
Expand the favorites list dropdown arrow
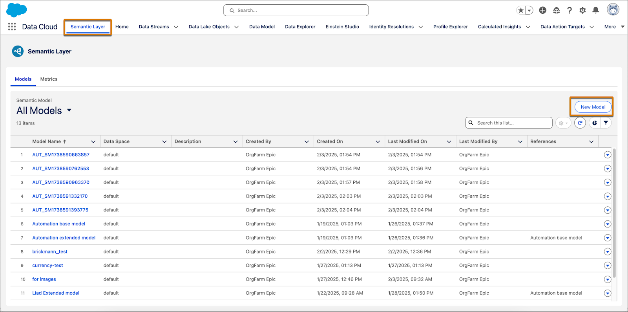[529, 11]
